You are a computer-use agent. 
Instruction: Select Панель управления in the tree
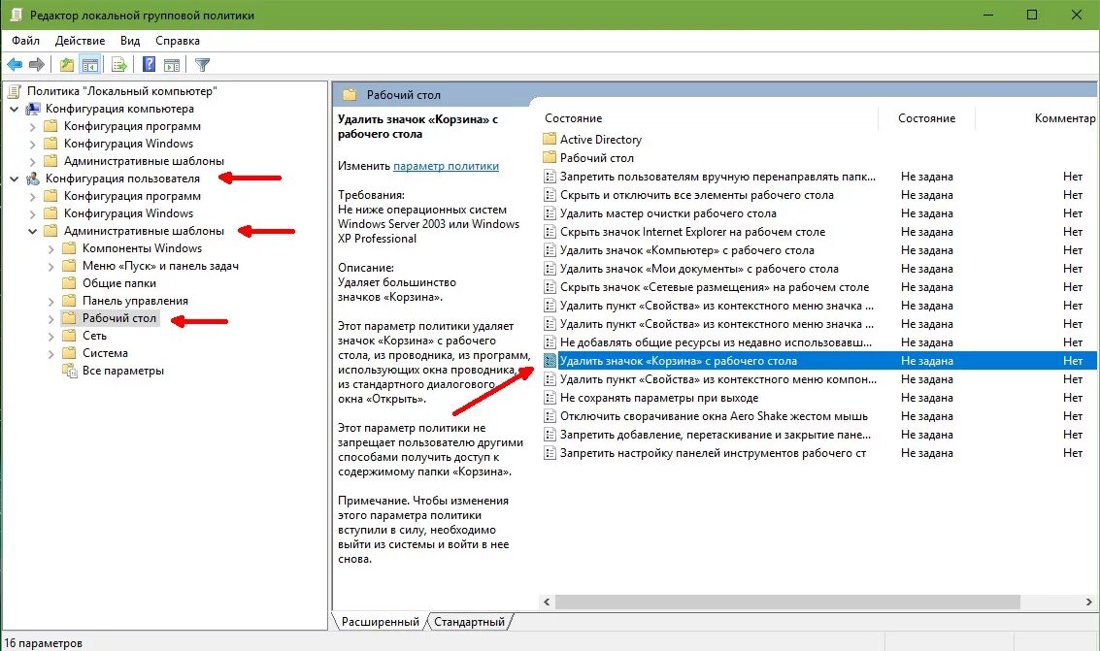pyautogui.click(x=135, y=301)
